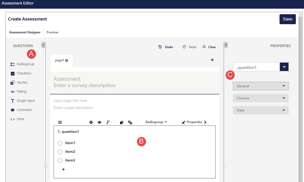Click the delete question icon
Screen dimensions: 304x182
click(91, 122)
